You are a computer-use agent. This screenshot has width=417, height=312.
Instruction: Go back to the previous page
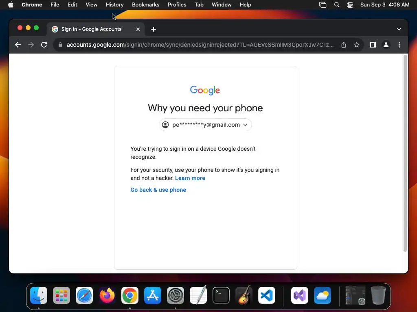click(18, 45)
